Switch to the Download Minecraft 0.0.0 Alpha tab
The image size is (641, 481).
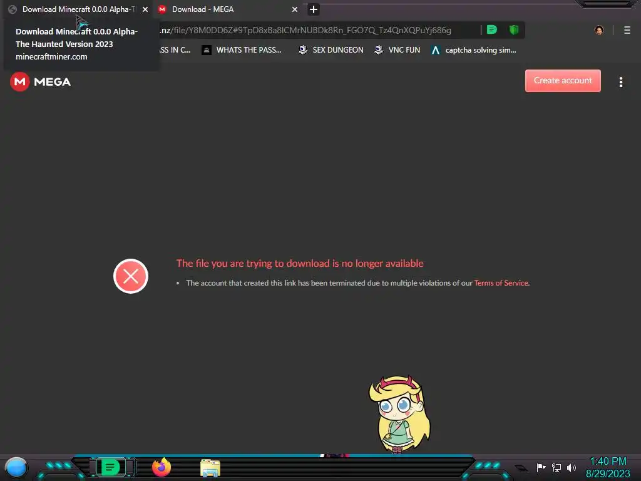78,9
